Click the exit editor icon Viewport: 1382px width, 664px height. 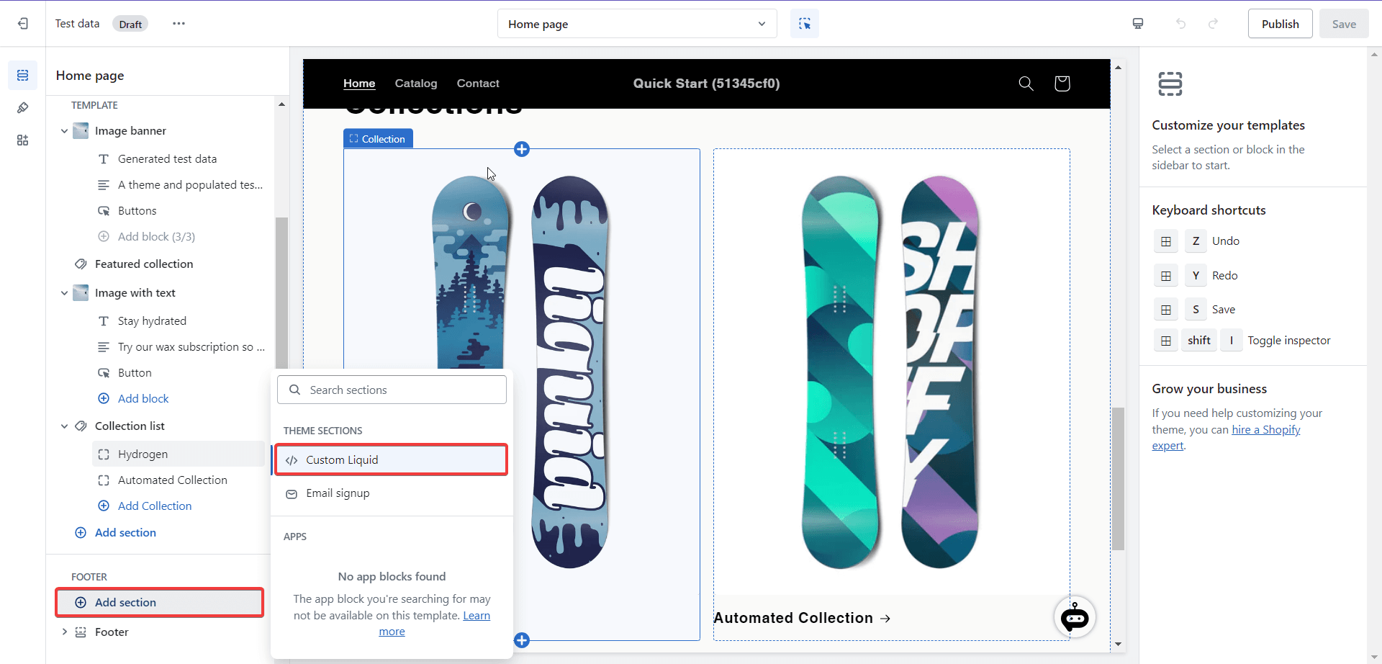(23, 24)
